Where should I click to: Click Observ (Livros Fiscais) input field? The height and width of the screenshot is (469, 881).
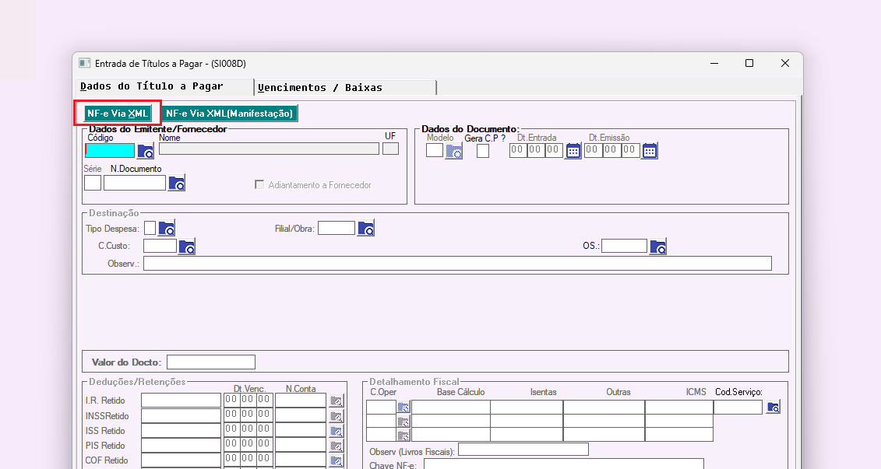[523, 450]
